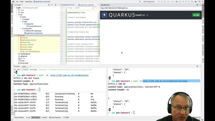Expand the kubernetes folder under target

[x=19, y=42]
